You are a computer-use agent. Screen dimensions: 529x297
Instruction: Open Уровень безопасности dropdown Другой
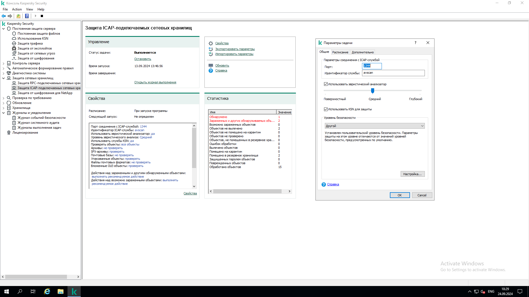(x=375, y=126)
